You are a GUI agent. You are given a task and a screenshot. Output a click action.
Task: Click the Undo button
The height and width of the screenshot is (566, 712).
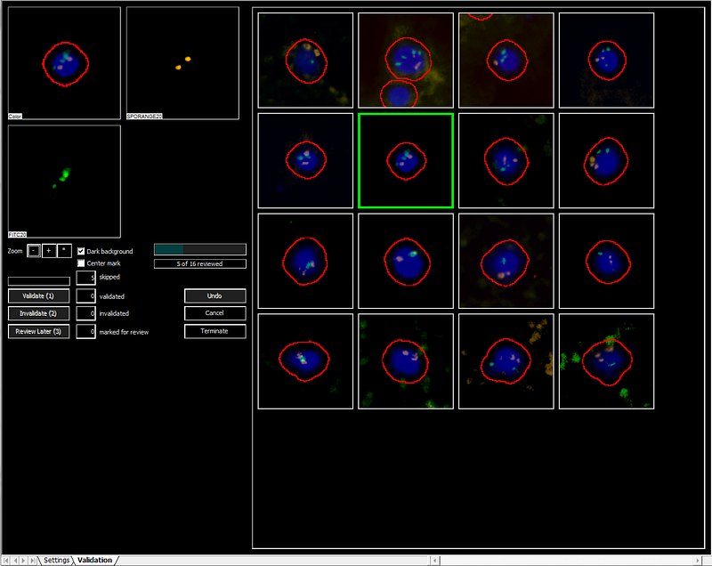(214, 295)
